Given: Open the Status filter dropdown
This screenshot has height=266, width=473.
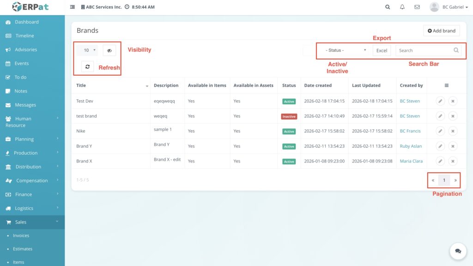Looking at the screenshot, I should coord(346,50).
